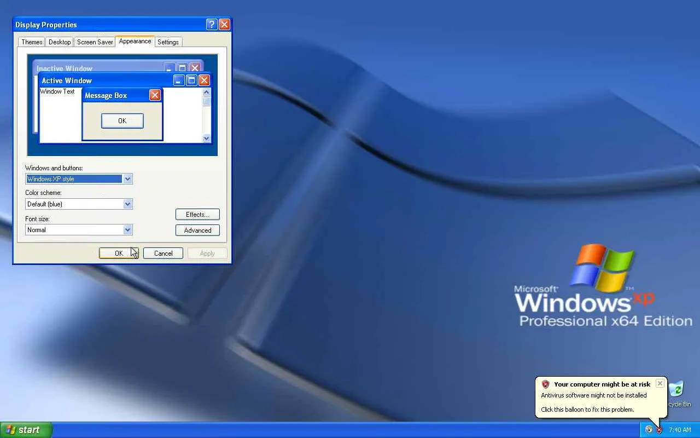This screenshot has width=700, height=438.
Task: Click the 7:40 AM taskbar clock
Action: click(680, 430)
